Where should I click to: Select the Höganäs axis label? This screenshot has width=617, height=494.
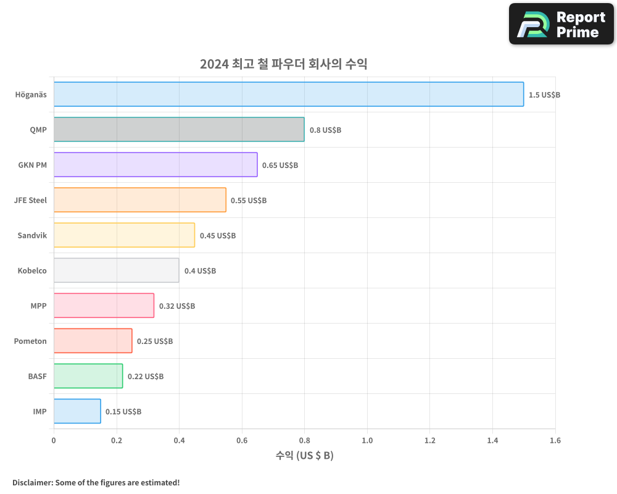[31, 94]
